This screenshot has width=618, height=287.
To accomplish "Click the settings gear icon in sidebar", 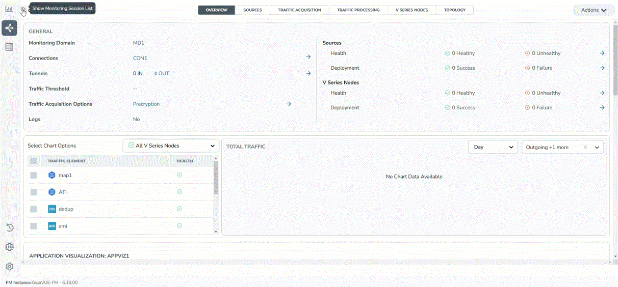I will tap(9, 266).
